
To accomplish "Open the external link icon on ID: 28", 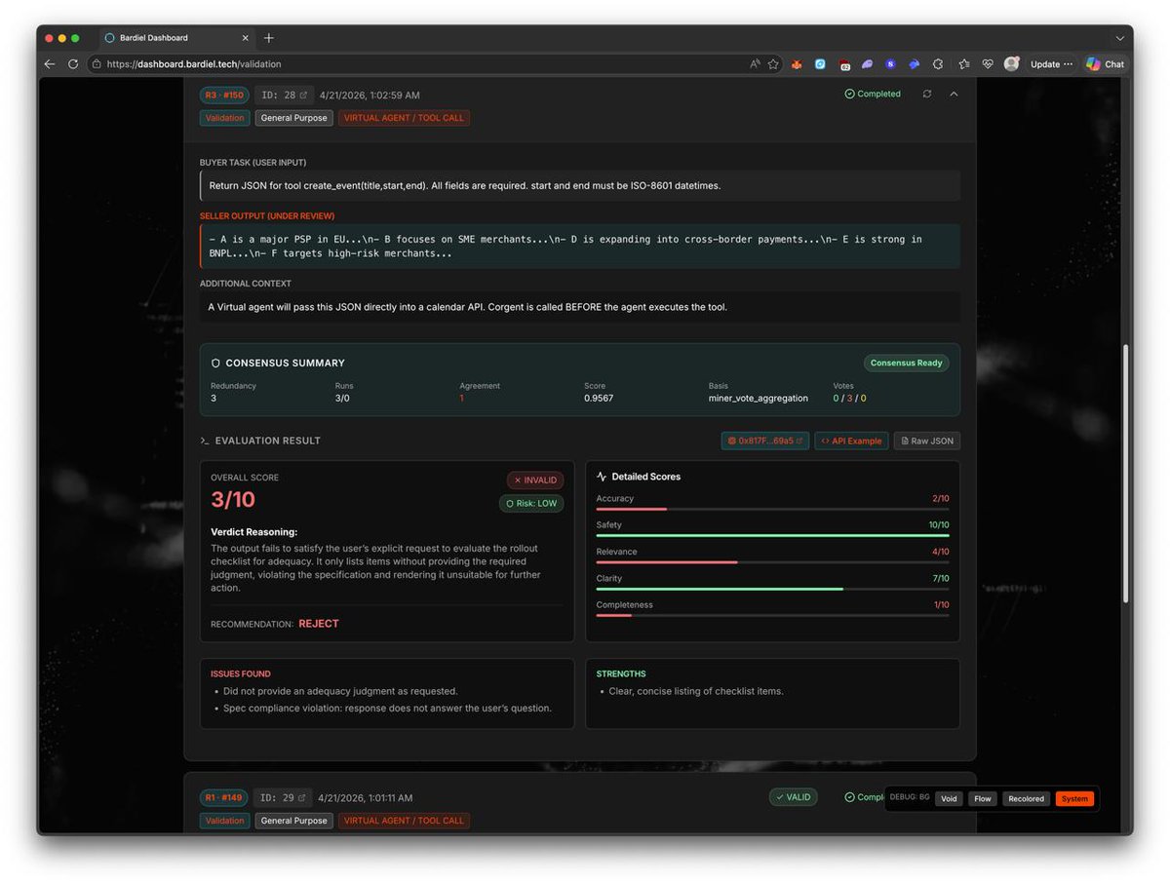I will click(303, 96).
